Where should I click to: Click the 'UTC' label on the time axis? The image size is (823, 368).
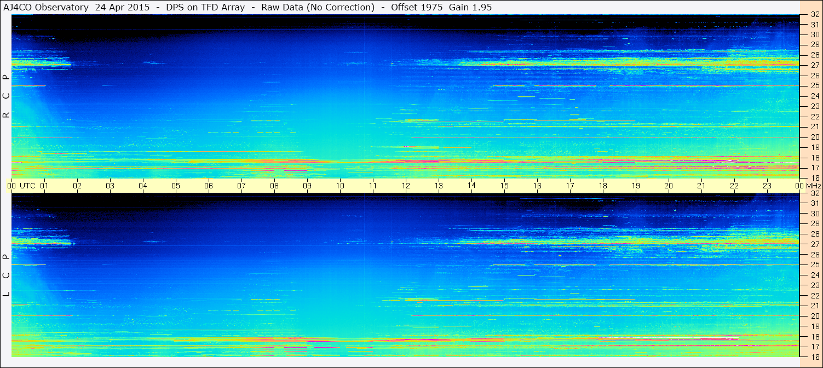[x=27, y=186]
